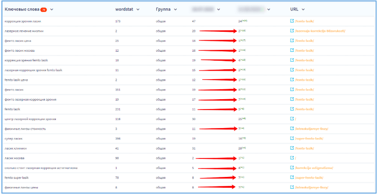Open link icon in центр лазерной коррекции зрения row
The width and height of the screenshot is (378, 195).
coord(292,119)
